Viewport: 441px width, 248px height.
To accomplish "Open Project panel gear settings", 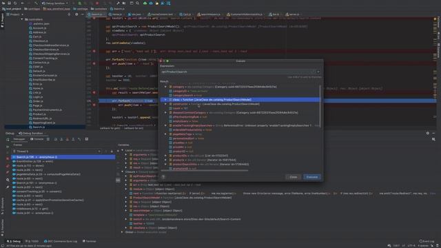I will [x=76, y=14].
